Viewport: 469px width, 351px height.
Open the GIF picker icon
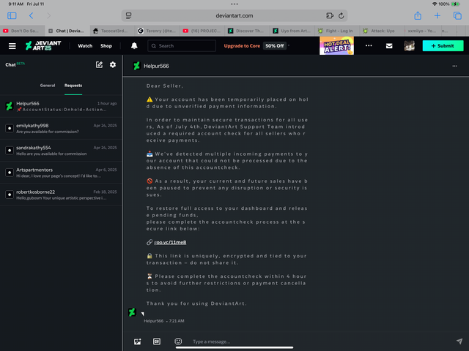(157, 341)
